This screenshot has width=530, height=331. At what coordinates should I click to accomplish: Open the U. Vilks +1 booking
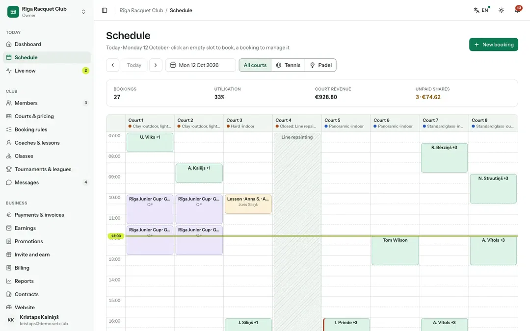tap(150, 142)
